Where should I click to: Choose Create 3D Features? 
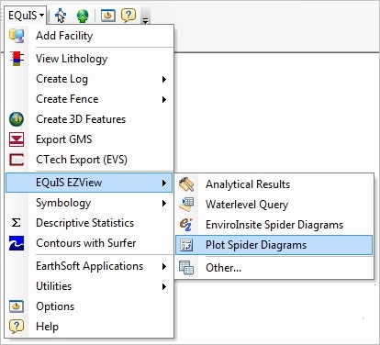tap(89, 119)
